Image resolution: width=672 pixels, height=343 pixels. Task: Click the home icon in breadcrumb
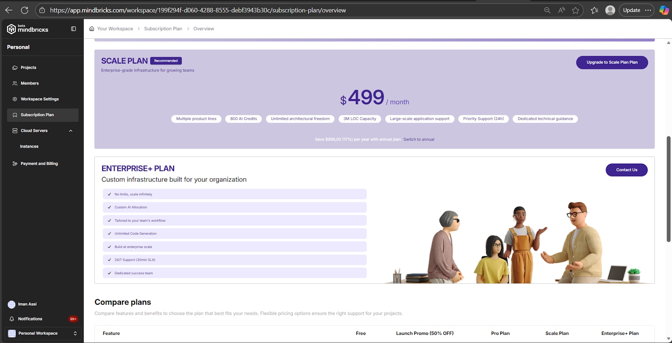click(92, 29)
